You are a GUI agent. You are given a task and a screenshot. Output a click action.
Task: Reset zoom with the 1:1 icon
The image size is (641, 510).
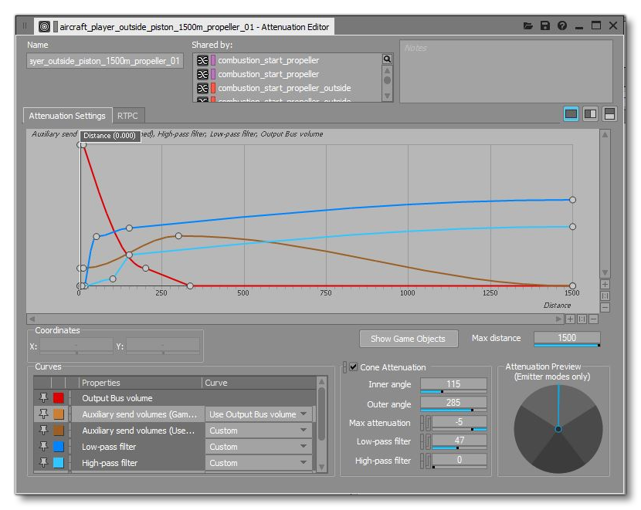[604, 296]
